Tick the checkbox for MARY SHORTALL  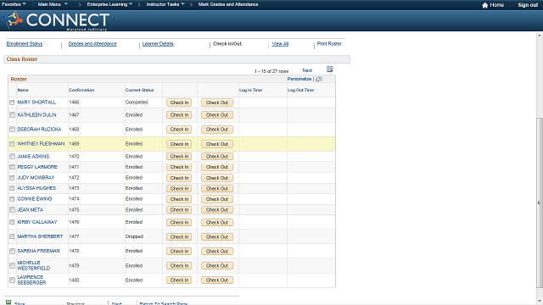click(12, 103)
